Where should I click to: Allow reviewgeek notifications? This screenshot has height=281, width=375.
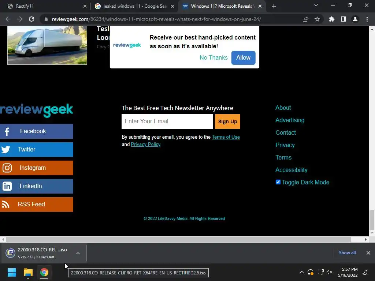pyautogui.click(x=243, y=57)
